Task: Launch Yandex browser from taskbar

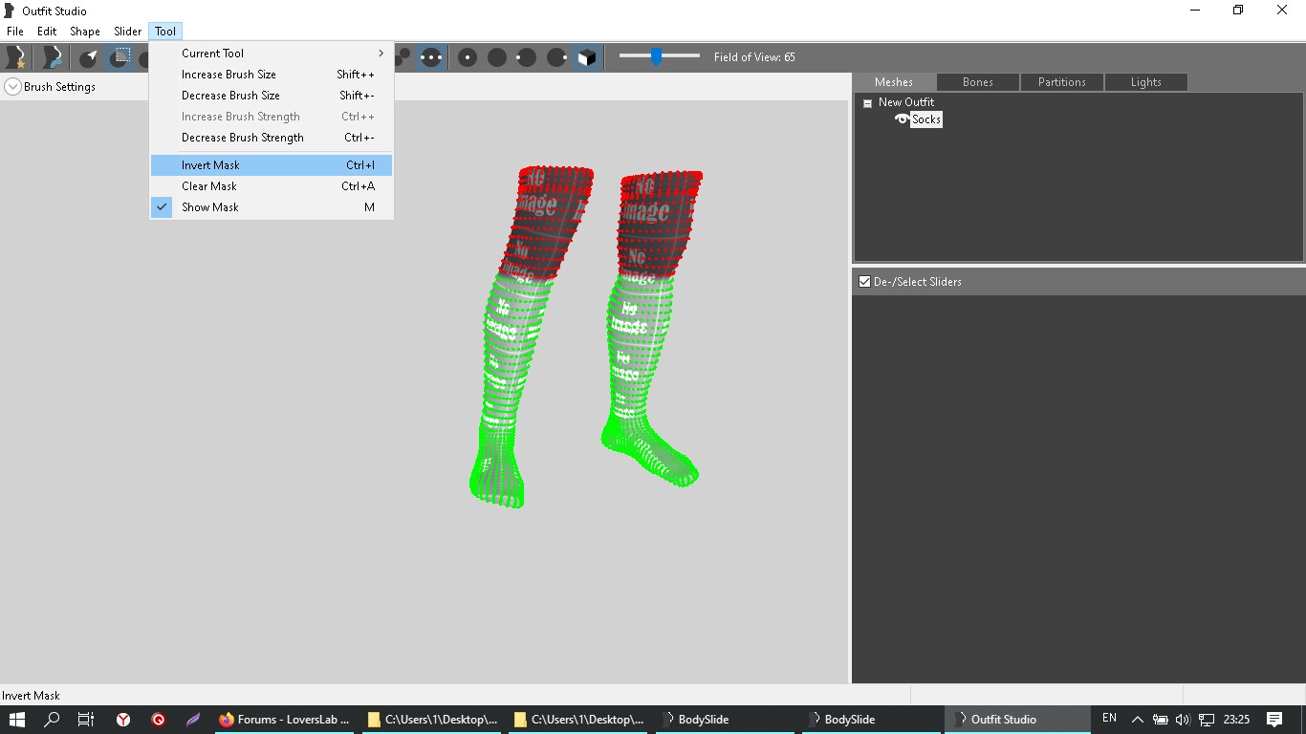Action: point(123,720)
